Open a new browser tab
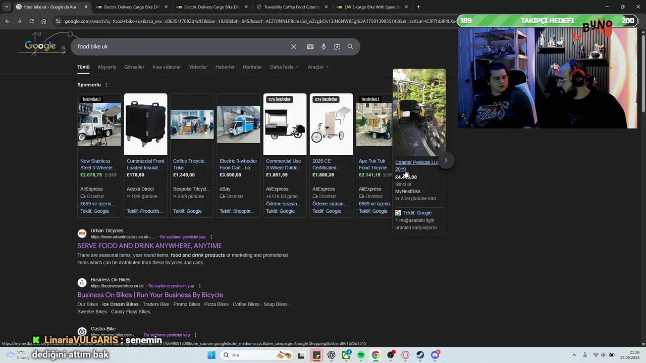Image resolution: width=646 pixels, height=363 pixels. (418, 7)
